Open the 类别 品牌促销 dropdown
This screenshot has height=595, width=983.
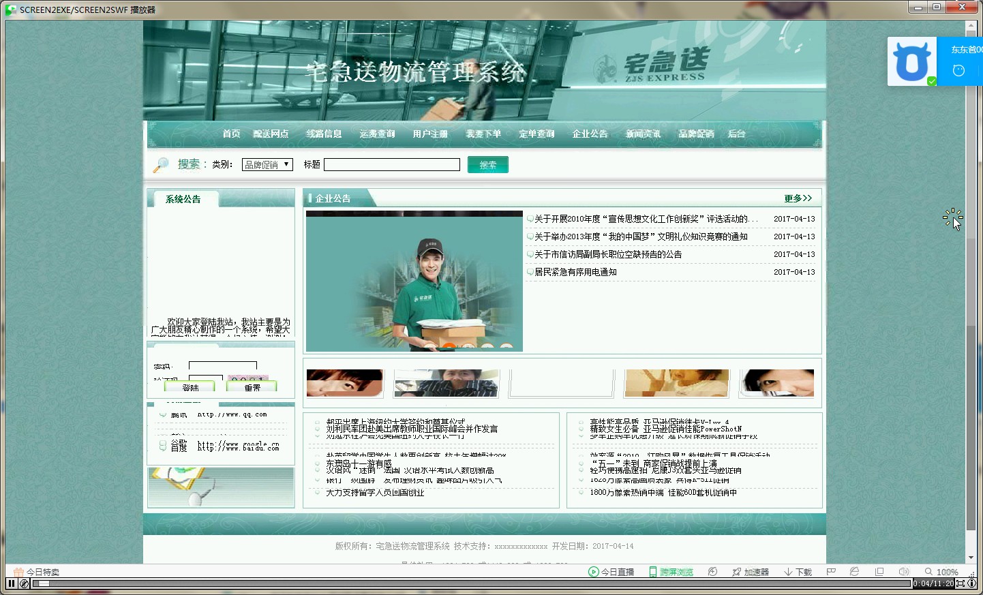coord(267,164)
